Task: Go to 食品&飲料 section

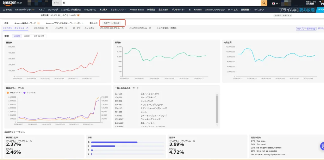Action: 164,10
